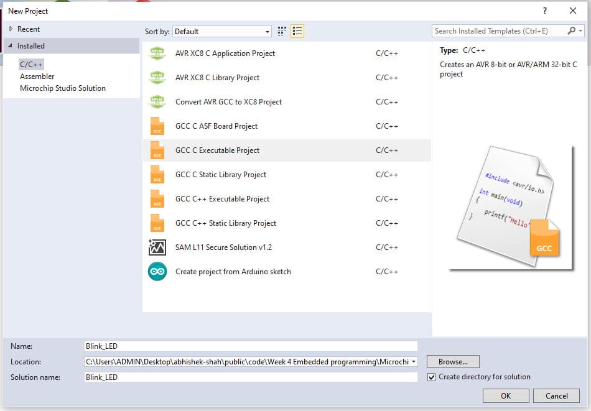Switch to small icons grid view
Screen dimensions: 591x411
click(282, 31)
